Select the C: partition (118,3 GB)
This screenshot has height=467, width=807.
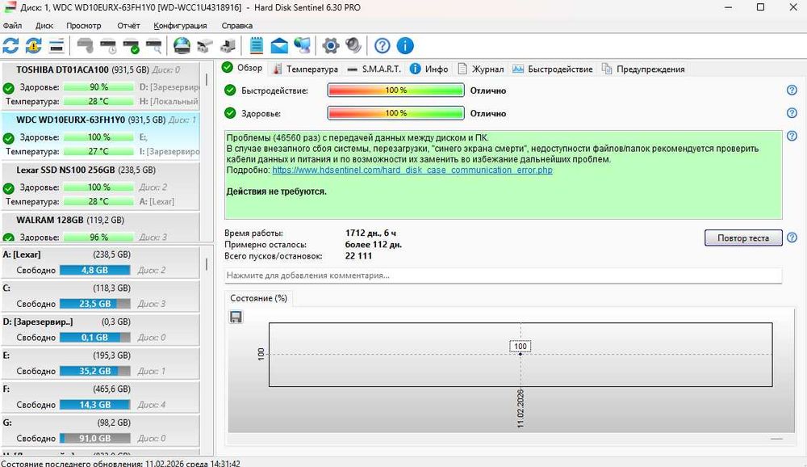click(x=101, y=296)
